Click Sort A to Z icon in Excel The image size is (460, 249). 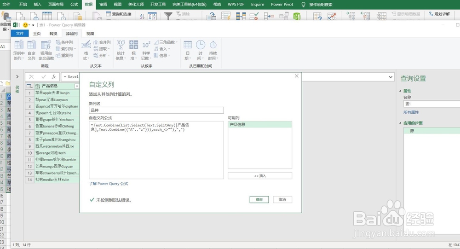click(x=142, y=17)
